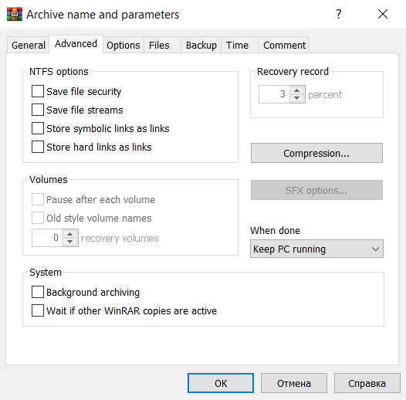Open the Options tab

[x=123, y=45]
